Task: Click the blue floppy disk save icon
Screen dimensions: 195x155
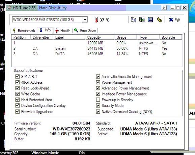Action: click(150, 20)
